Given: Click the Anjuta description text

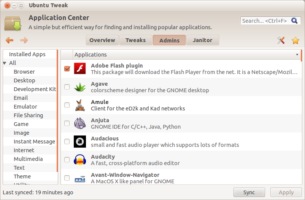Looking at the screenshot, I should pyautogui.click(x=136, y=127).
